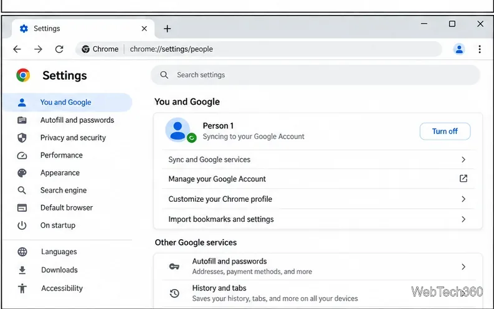The image size is (494, 309).
Task: Expand Sync and Google services chevron
Action: [x=463, y=159]
